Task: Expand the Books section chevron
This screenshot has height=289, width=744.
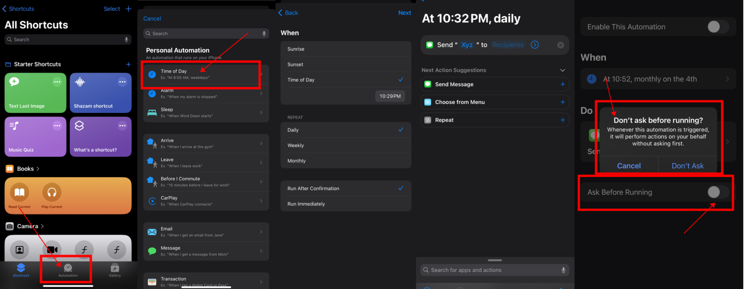Action: pos(38,169)
